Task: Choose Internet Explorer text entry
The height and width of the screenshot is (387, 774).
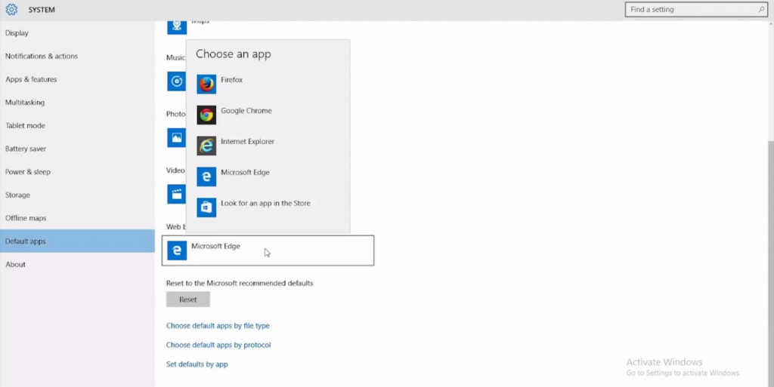Action: pos(247,141)
